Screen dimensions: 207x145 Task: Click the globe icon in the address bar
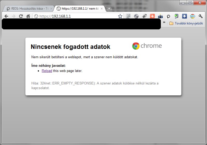coord(36,16)
